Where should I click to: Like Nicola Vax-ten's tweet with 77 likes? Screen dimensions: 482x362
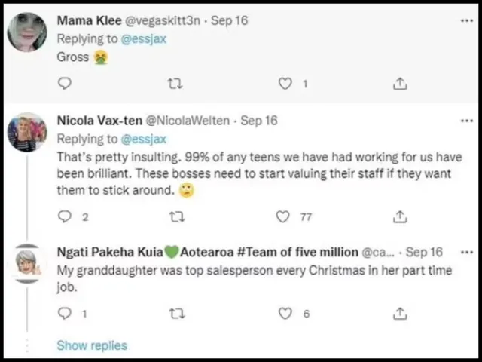point(283,217)
